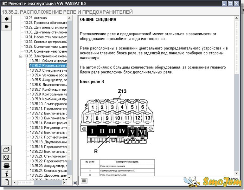This screenshot has height=190, width=244.
Task: Open 13.35.7 Комбинация приборов entry
Action: click(x=48, y=89)
